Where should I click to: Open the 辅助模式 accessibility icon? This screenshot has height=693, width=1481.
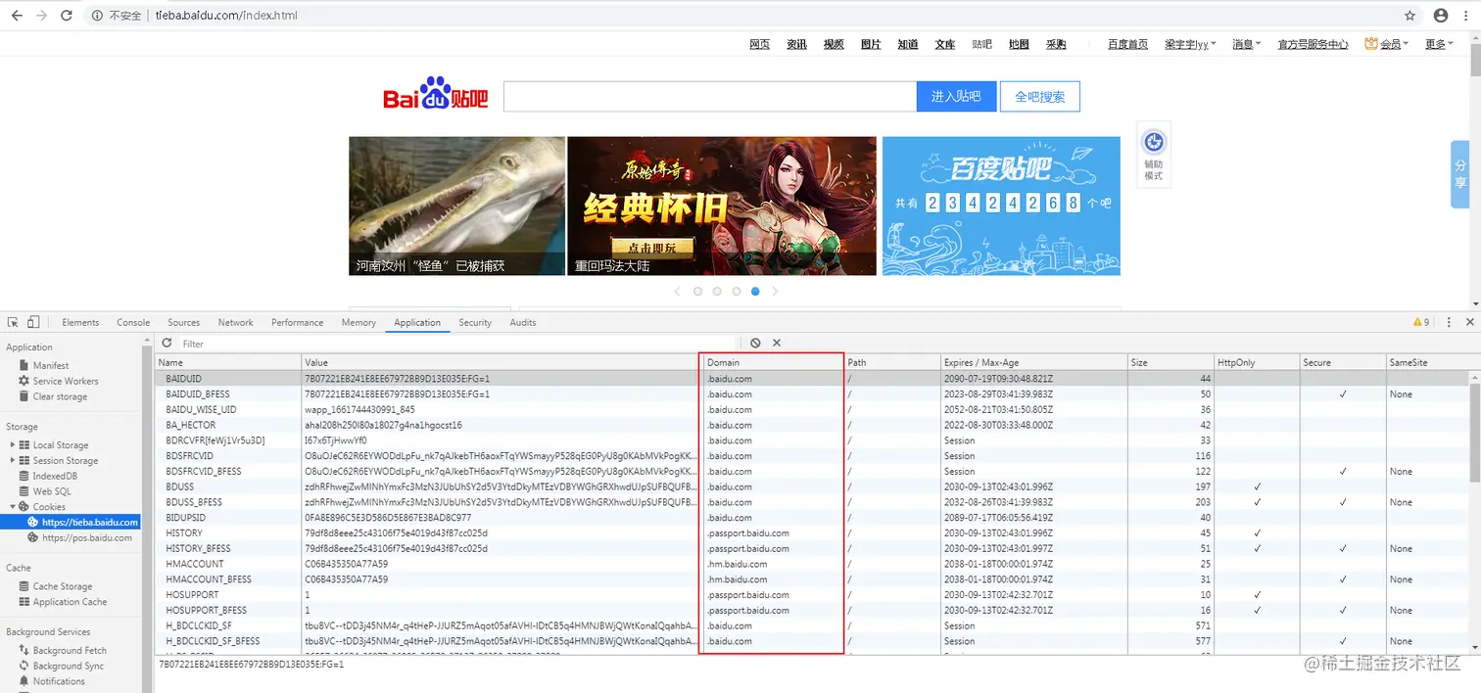[x=1154, y=154]
